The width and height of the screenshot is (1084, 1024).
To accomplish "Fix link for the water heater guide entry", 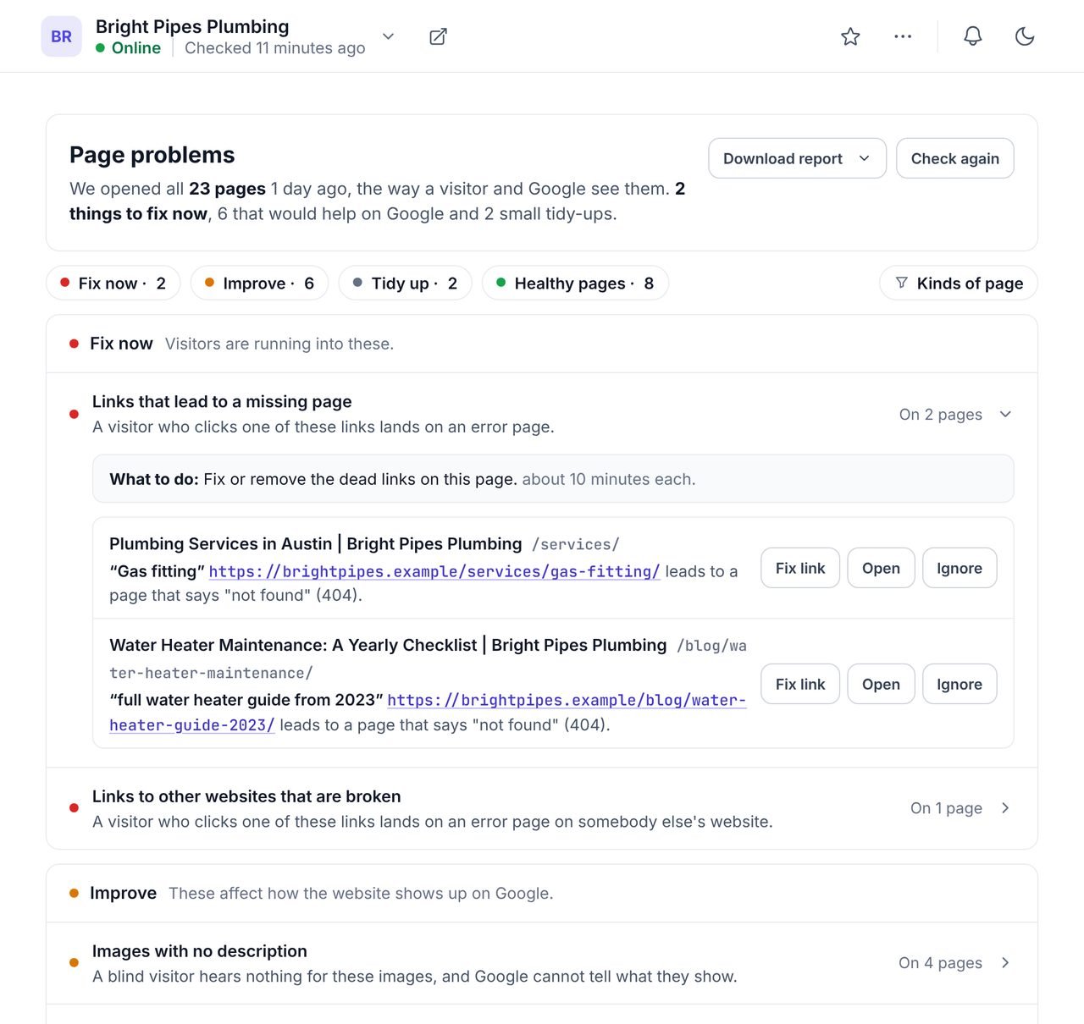I will [x=799, y=684].
